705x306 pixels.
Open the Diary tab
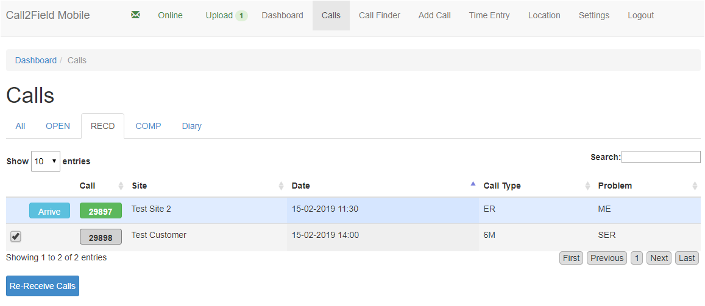191,126
